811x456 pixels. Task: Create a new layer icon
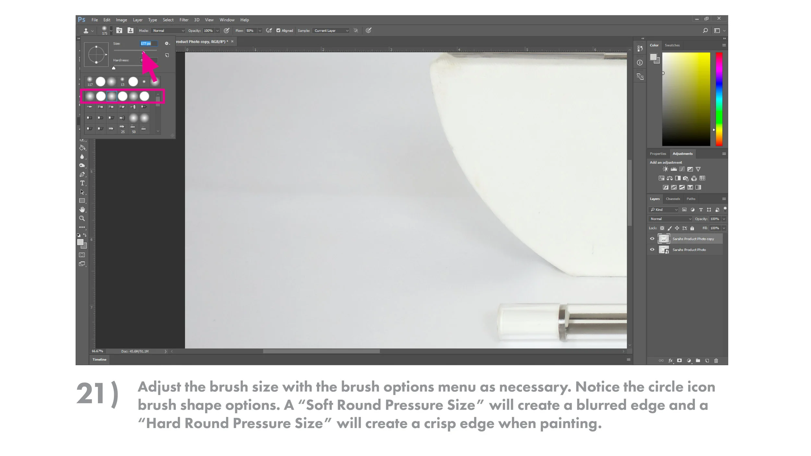pos(707,361)
